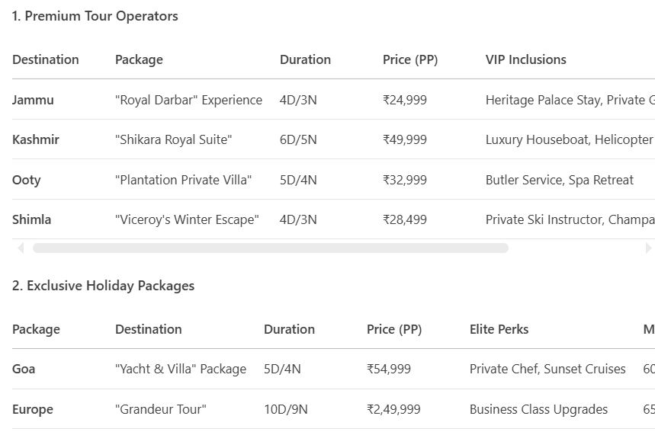The height and width of the screenshot is (432, 655).
Task: Click the Exclusive Holiday Packages heading
Action: pos(103,286)
